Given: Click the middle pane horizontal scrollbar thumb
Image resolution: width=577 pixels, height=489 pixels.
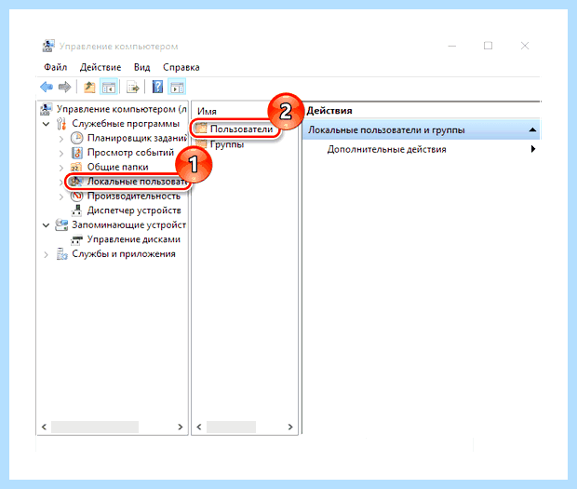Looking at the screenshot, I should (x=231, y=427).
